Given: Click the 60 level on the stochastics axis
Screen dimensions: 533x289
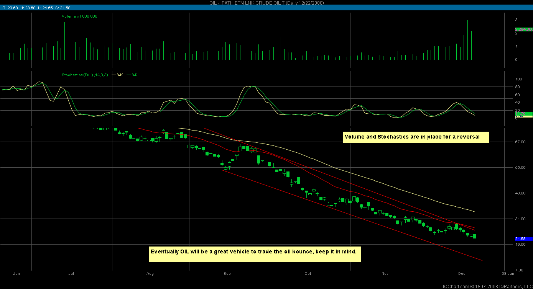Looking at the screenshot, I should coord(518,95).
